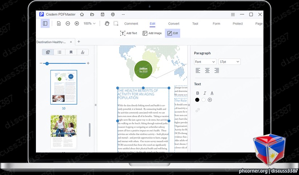
Task: Toggle italic formatting
Action: (x=205, y=93)
